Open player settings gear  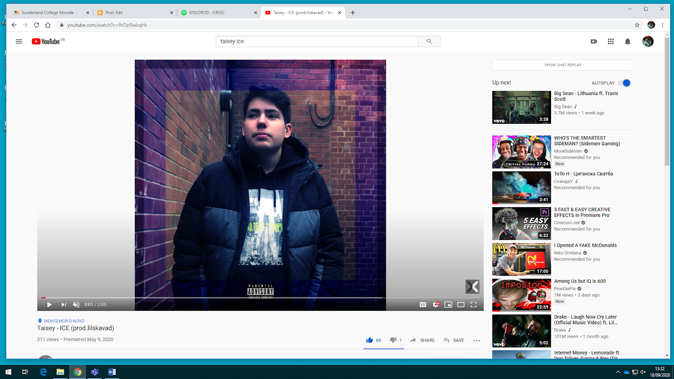(x=436, y=304)
